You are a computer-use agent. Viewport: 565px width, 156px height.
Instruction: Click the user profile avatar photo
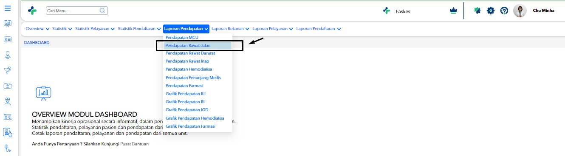[x=520, y=11]
